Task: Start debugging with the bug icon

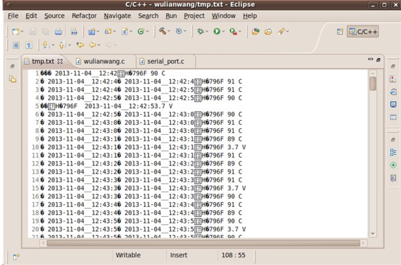Action: coord(200,31)
